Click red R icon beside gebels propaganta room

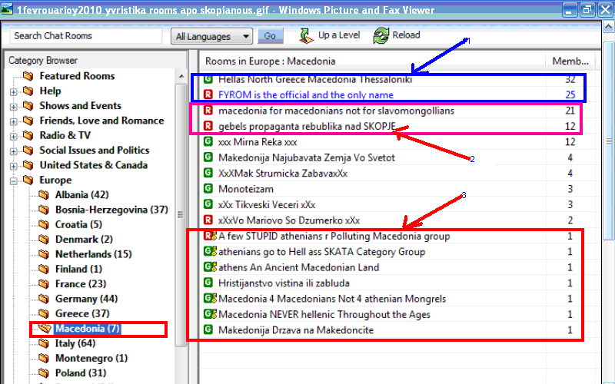[x=208, y=126]
